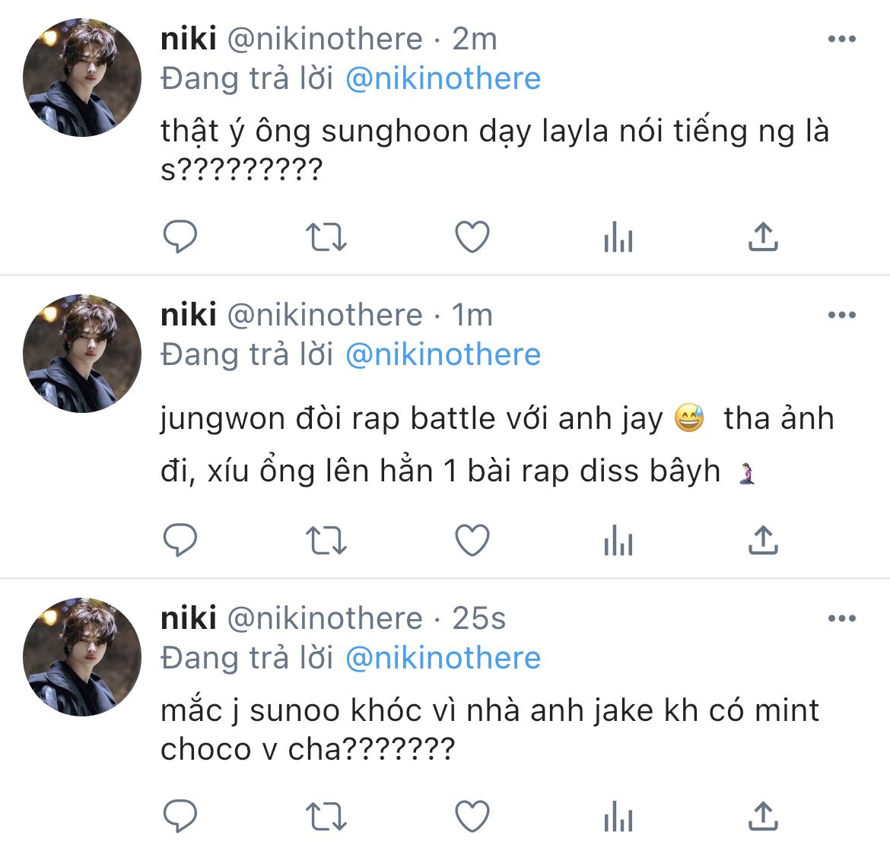View analytics for the sunghoon tweet

coord(618,236)
